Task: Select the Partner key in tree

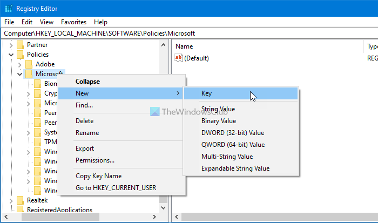Action: click(37, 45)
